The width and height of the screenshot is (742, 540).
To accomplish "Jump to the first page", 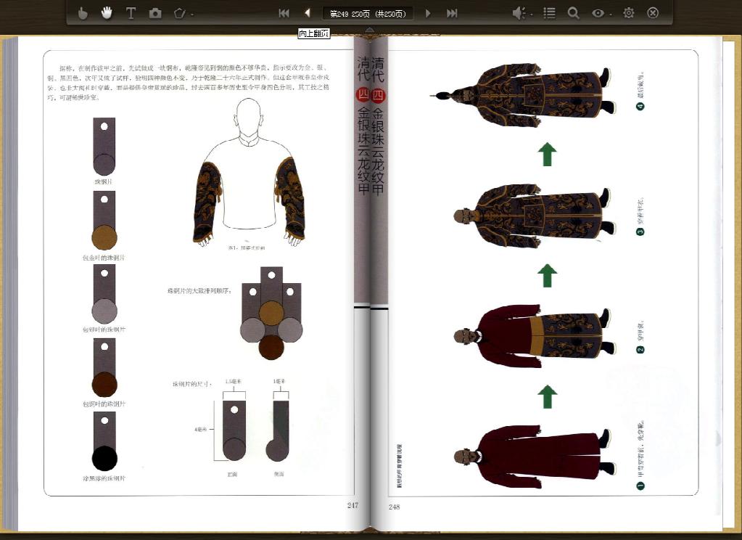I will [284, 13].
